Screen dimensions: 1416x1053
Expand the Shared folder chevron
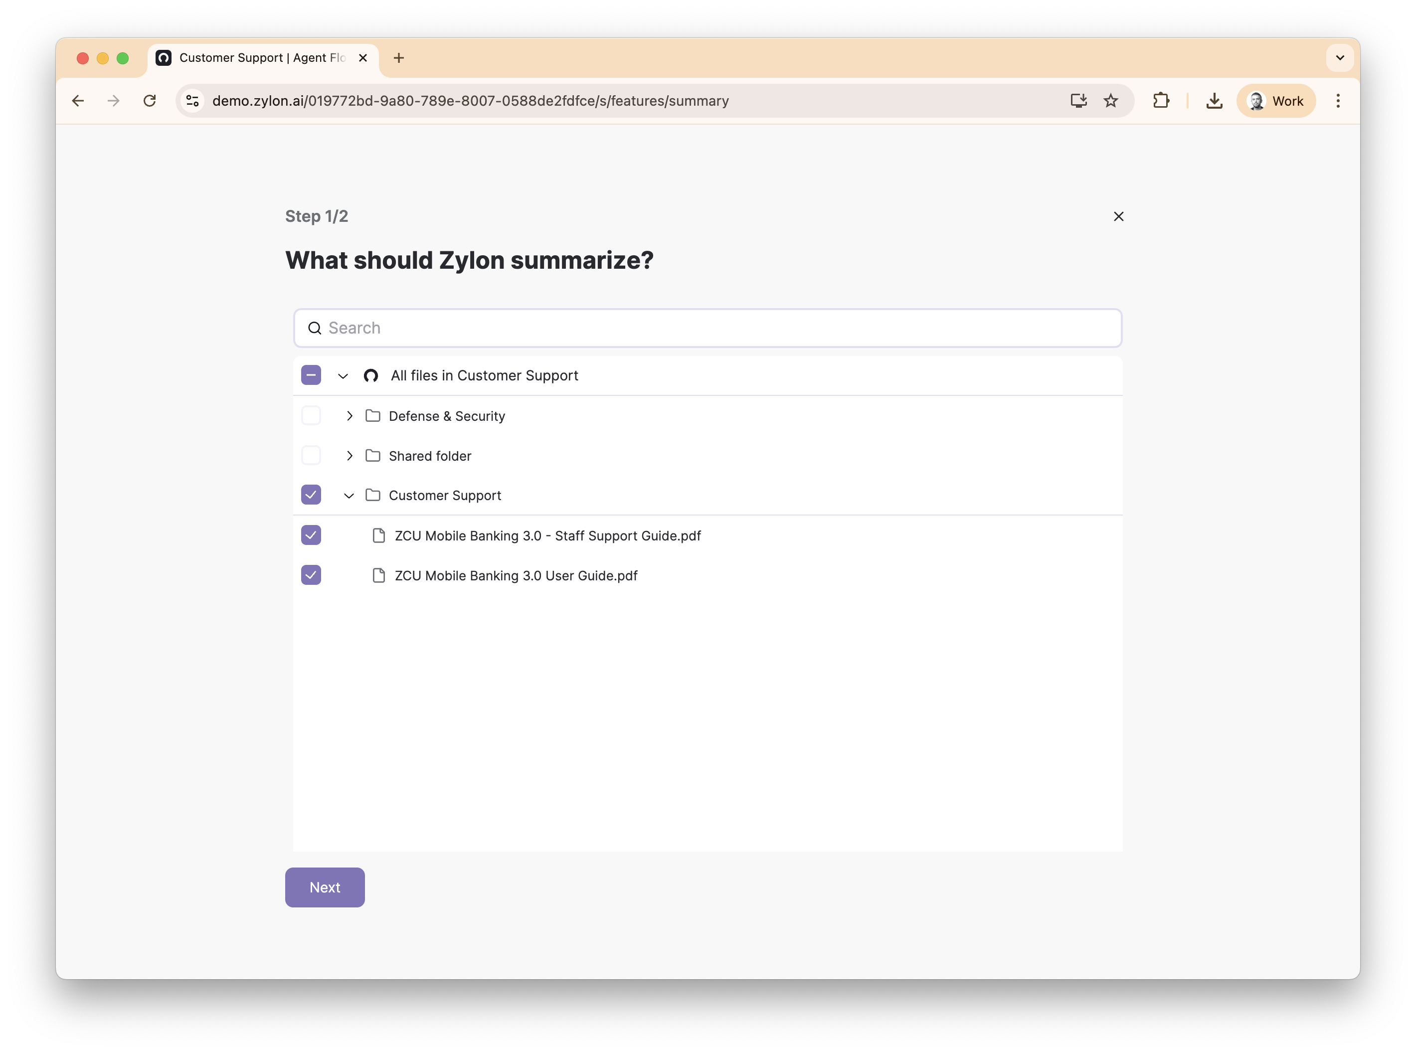click(349, 456)
